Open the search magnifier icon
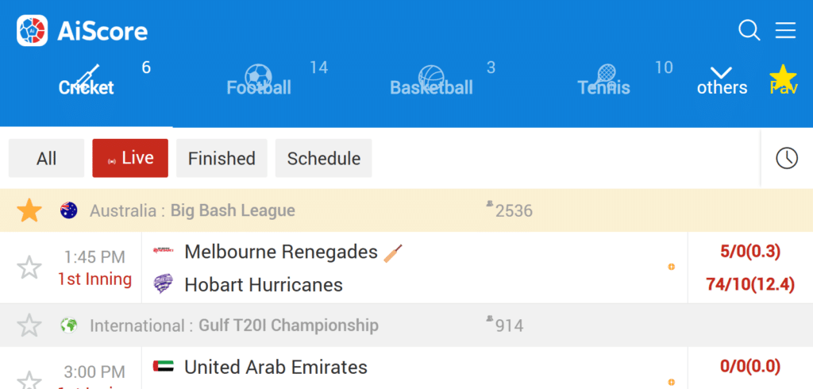Screen dimensions: 813x389 click(749, 31)
